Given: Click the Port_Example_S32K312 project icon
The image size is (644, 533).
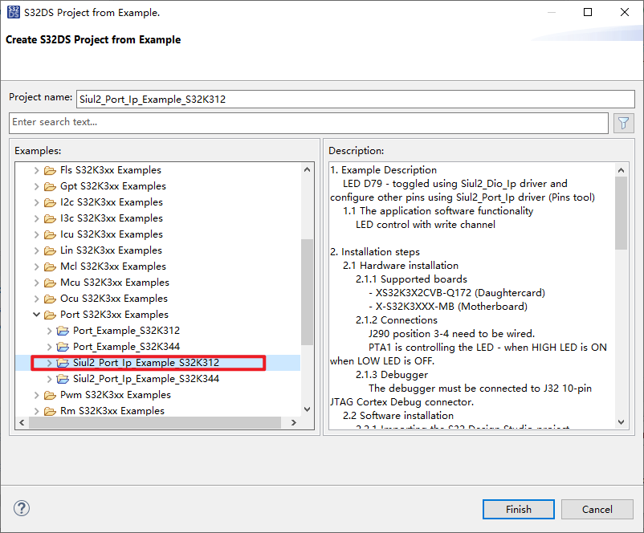Looking at the screenshot, I should pos(63,331).
